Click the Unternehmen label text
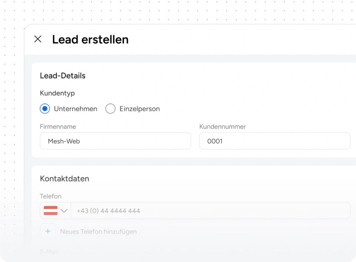 coord(76,109)
